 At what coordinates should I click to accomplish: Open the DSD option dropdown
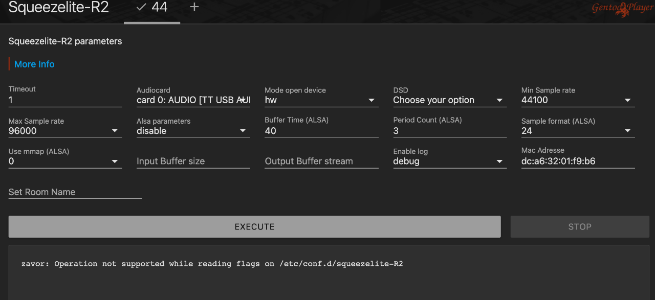coord(450,100)
